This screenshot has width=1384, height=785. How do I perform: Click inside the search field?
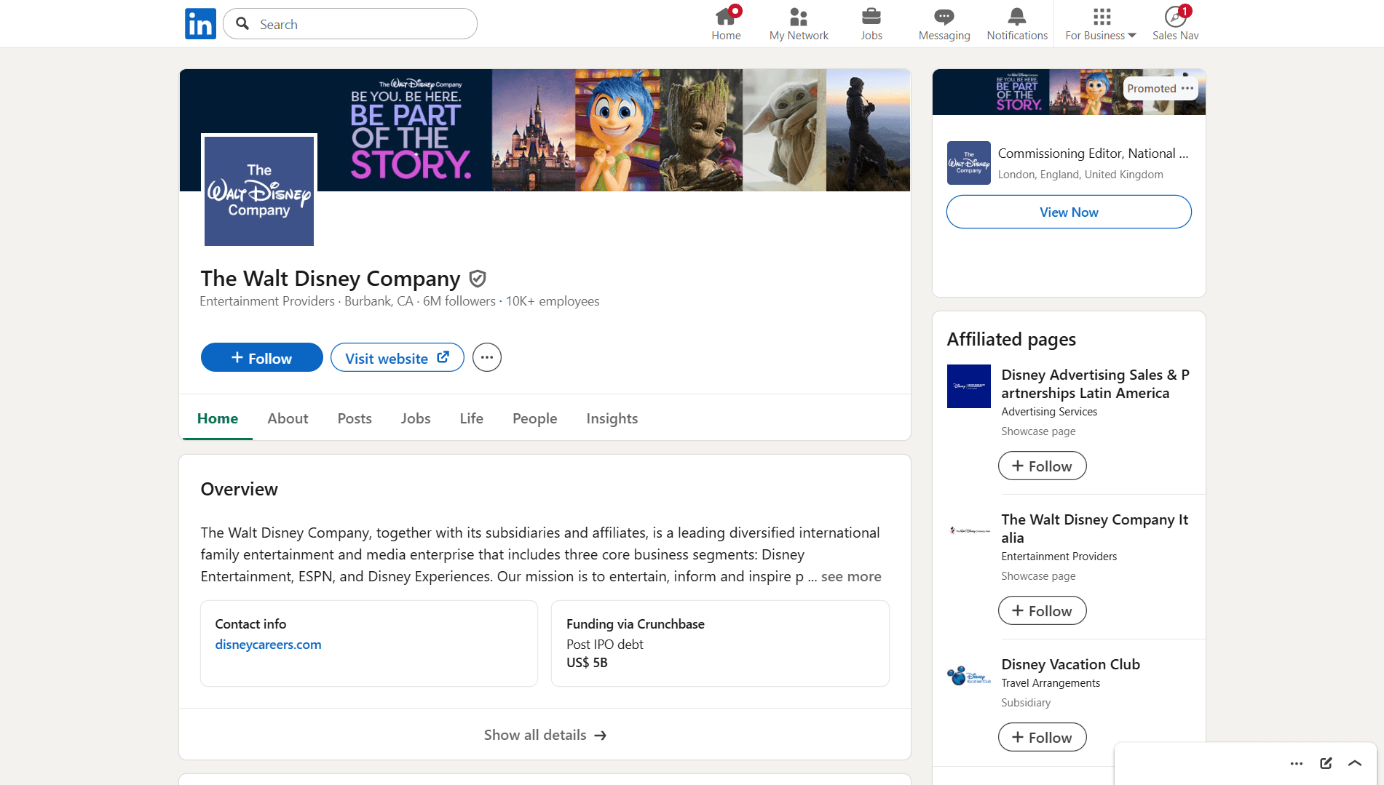click(x=349, y=23)
